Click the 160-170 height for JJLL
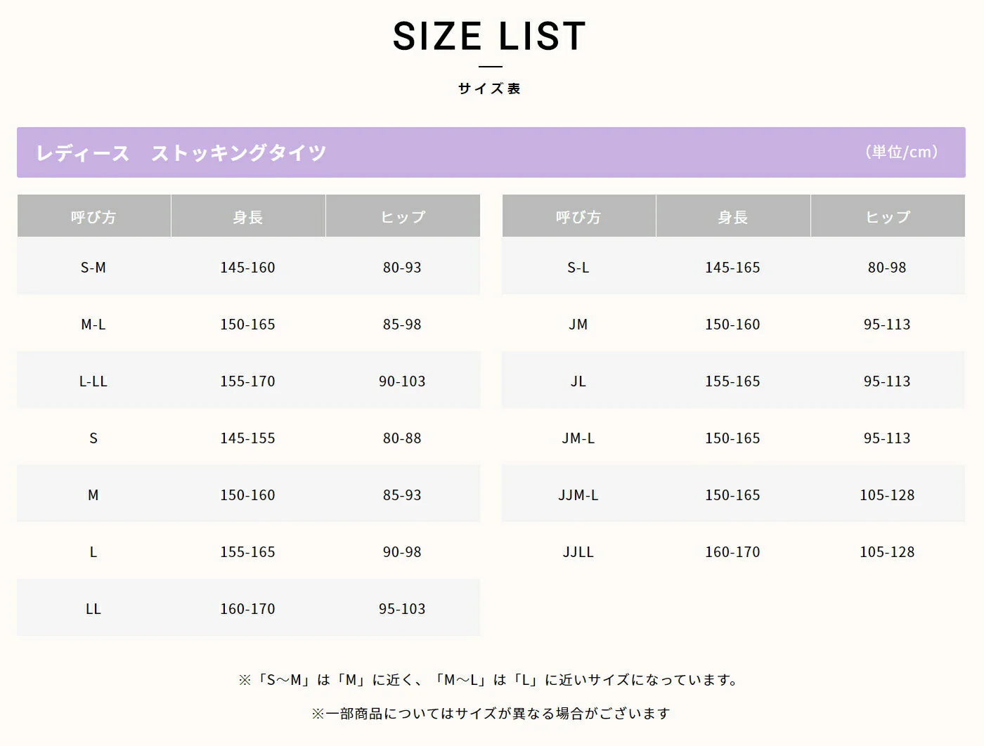 (x=732, y=551)
